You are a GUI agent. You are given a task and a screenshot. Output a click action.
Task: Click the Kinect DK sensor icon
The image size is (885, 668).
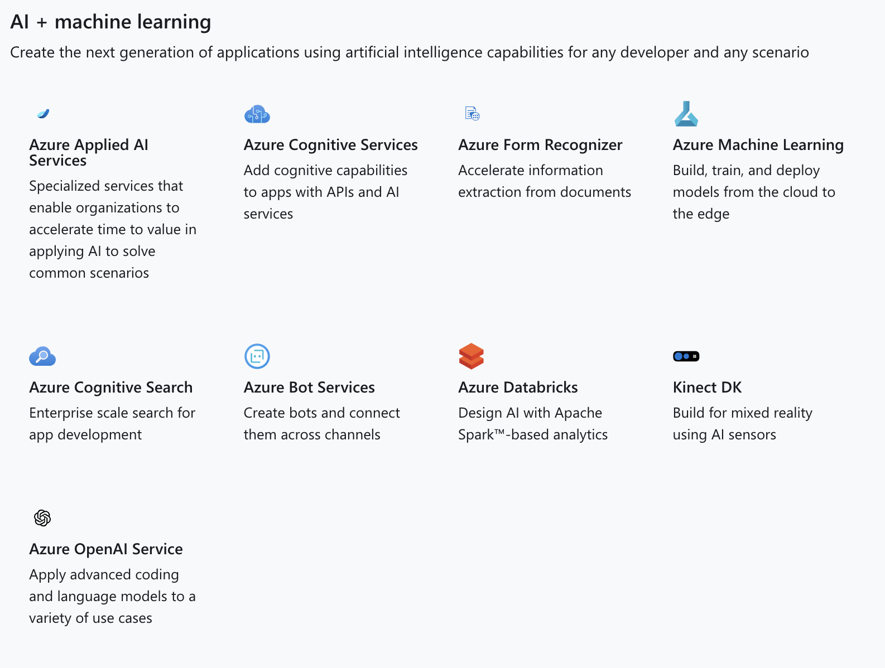point(686,356)
